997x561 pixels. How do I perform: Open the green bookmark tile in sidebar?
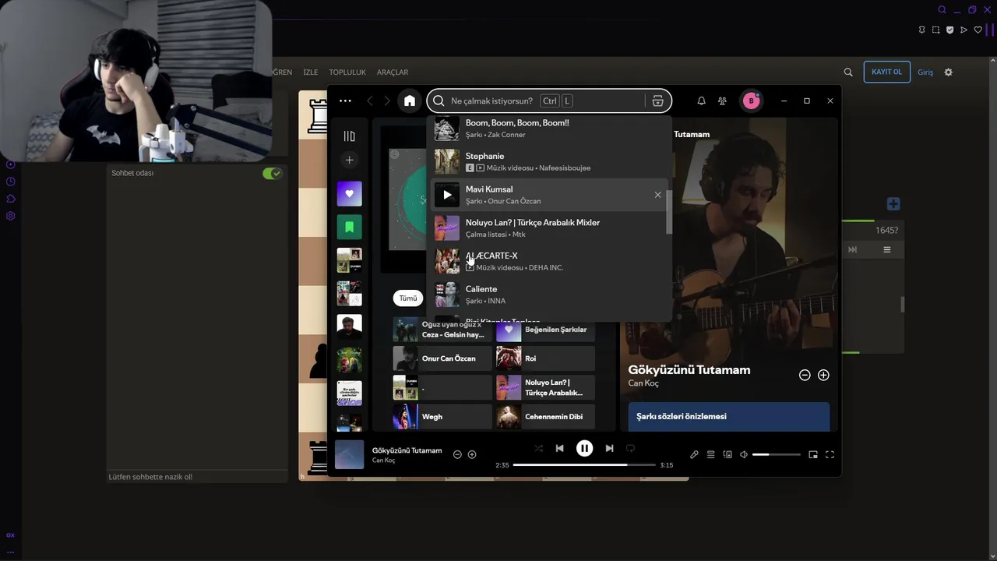tap(349, 227)
